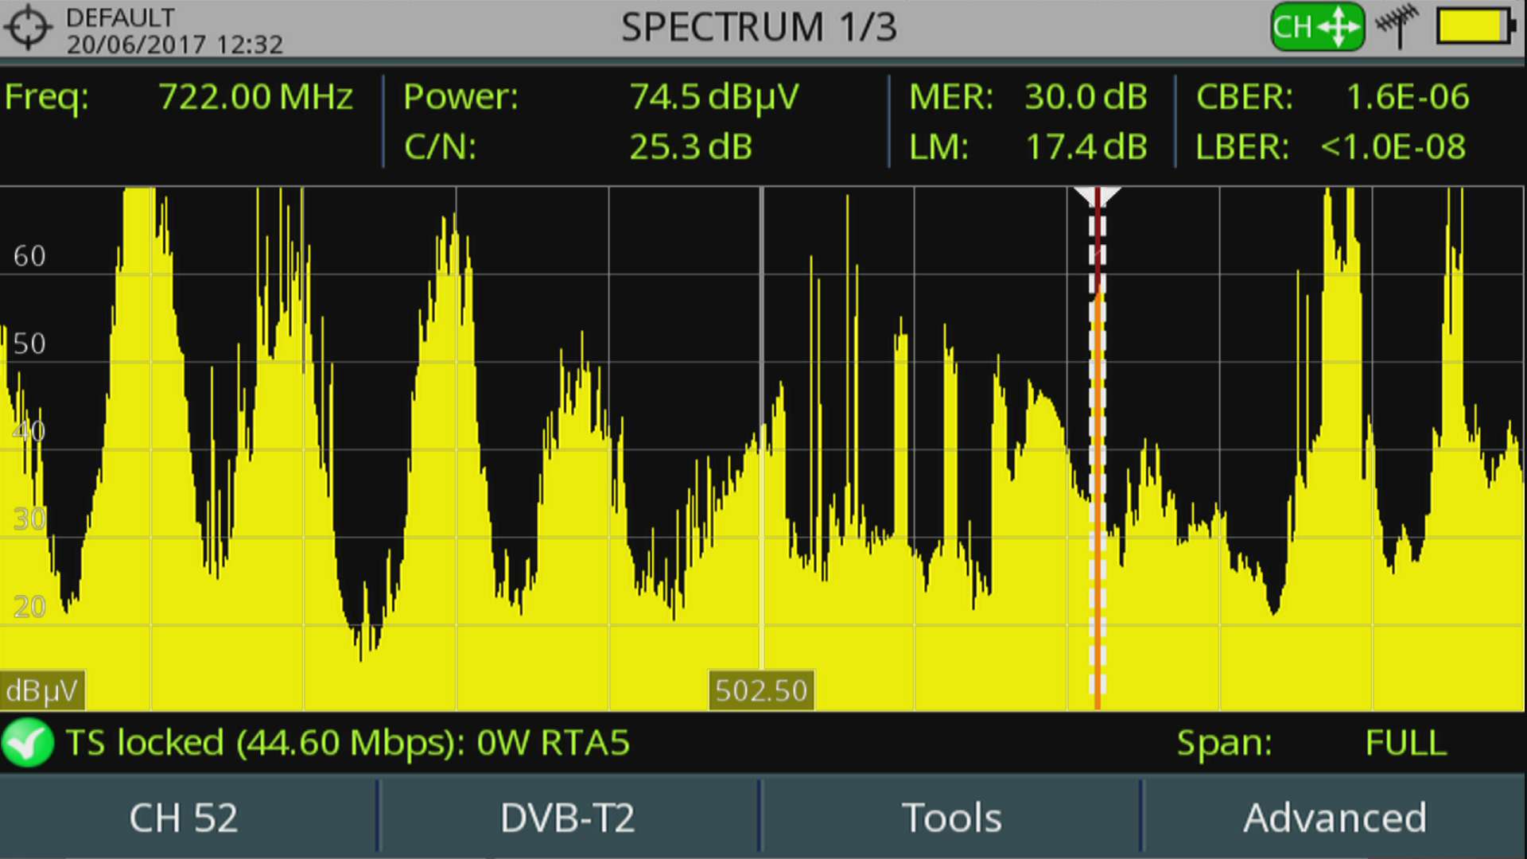Tap the 502.50 center frequency label
The width and height of the screenshot is (1527, 859).
click(x=761, y=690)
